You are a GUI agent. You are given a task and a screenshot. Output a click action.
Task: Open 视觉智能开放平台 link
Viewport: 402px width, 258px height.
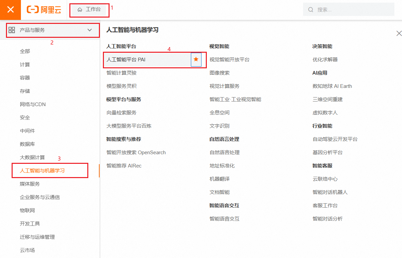coord(229,60)
